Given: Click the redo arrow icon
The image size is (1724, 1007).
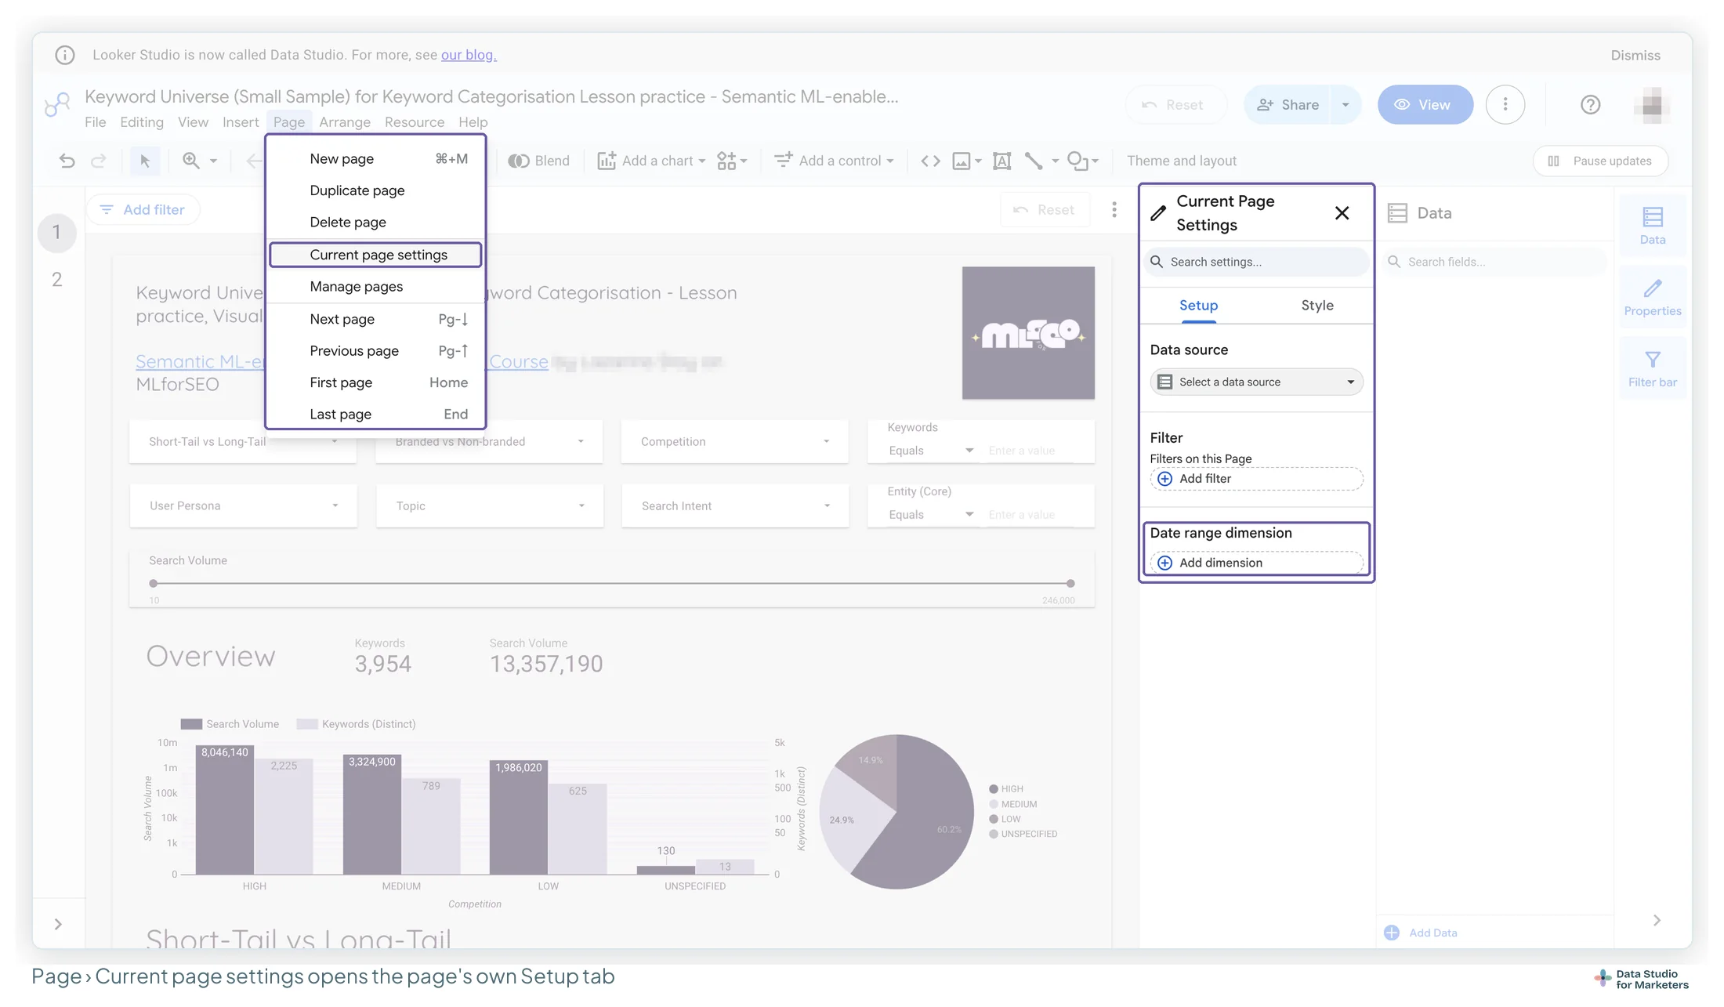Looking at the screenshot, I should (98, 161).
